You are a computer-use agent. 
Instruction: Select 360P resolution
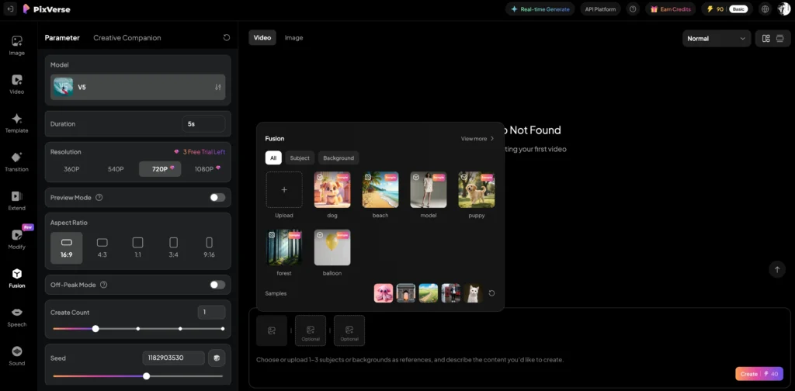point(71,169)
